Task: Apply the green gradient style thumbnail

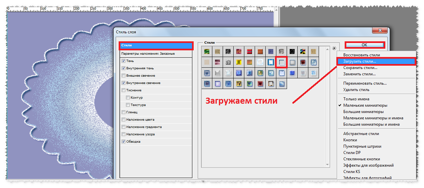Action: [207, 52]
